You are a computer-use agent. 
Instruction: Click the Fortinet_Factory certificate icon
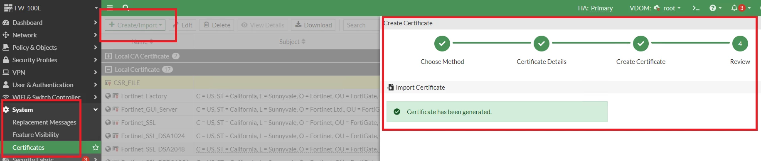(115, 96)
